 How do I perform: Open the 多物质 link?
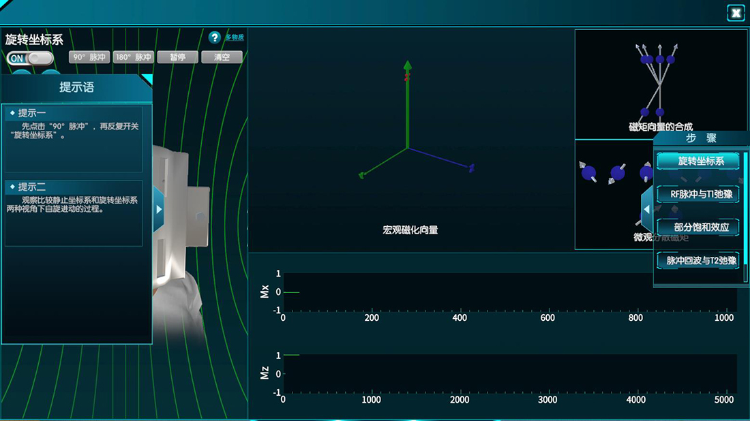pos(235,37)
